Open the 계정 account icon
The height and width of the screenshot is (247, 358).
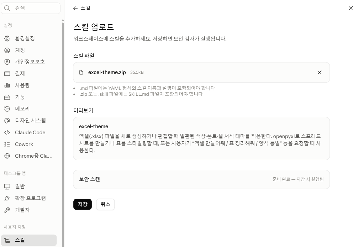7,50
